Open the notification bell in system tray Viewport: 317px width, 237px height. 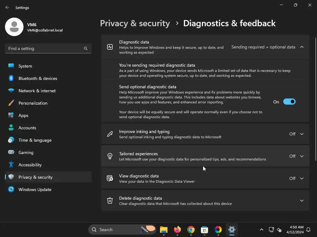click(308, 230)
